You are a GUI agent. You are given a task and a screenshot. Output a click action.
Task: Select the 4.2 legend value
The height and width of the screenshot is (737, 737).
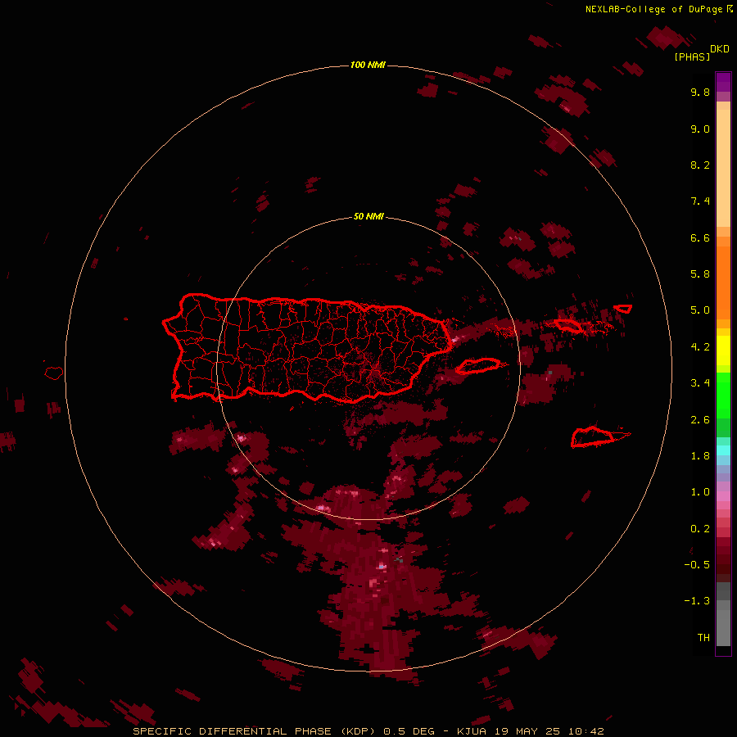pyautogui.click(x=700, y=347)
